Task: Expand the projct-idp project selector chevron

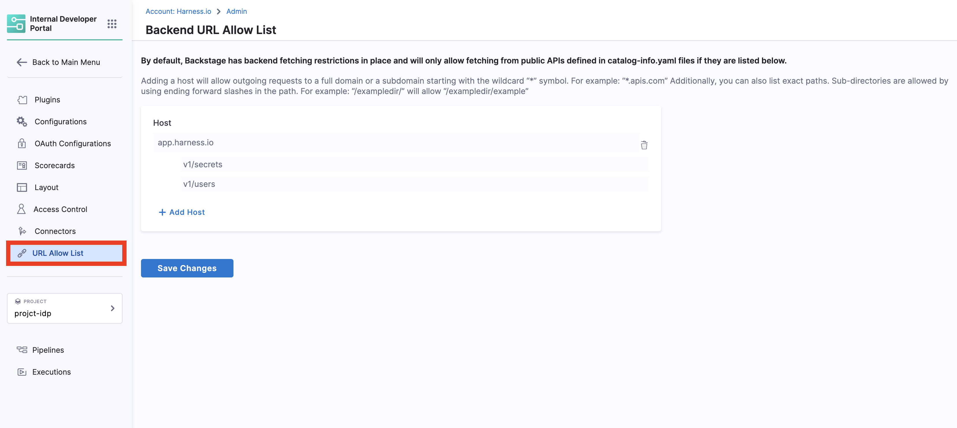Action: click(x=113, y=308)
